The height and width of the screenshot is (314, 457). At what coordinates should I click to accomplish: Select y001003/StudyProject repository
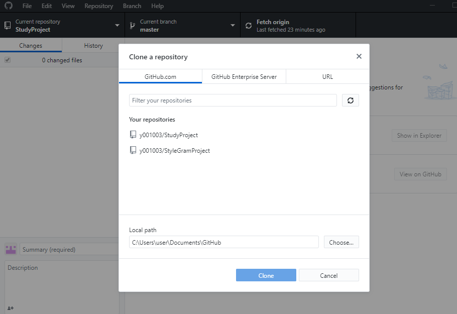tap(168, 135)
